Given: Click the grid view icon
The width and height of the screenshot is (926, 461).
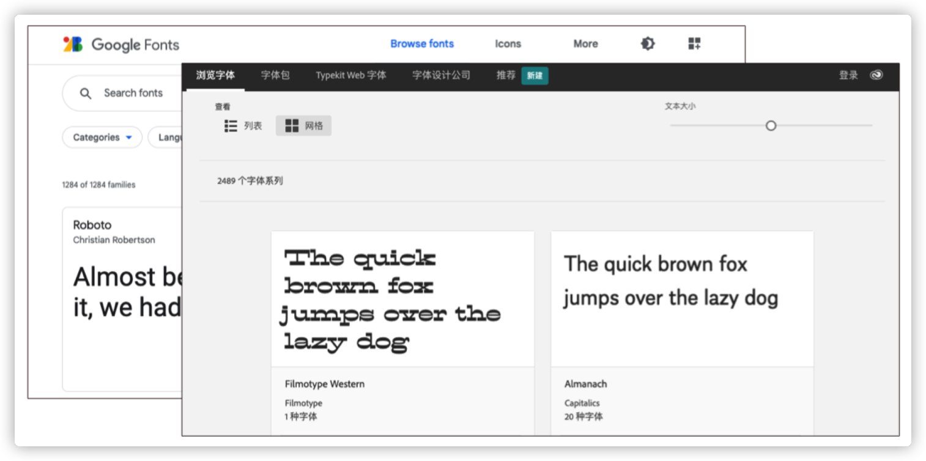Looking at the screenshot, I should 292,126.
